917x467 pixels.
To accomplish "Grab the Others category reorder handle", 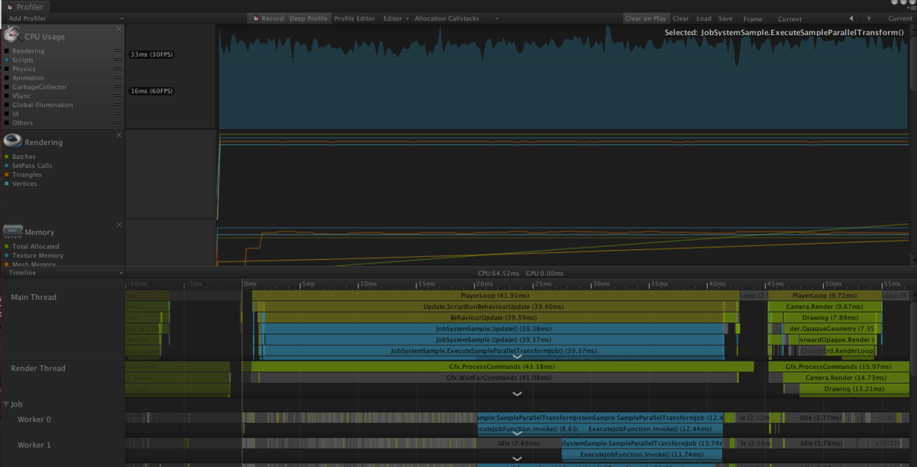I will (x=118, y=122).
